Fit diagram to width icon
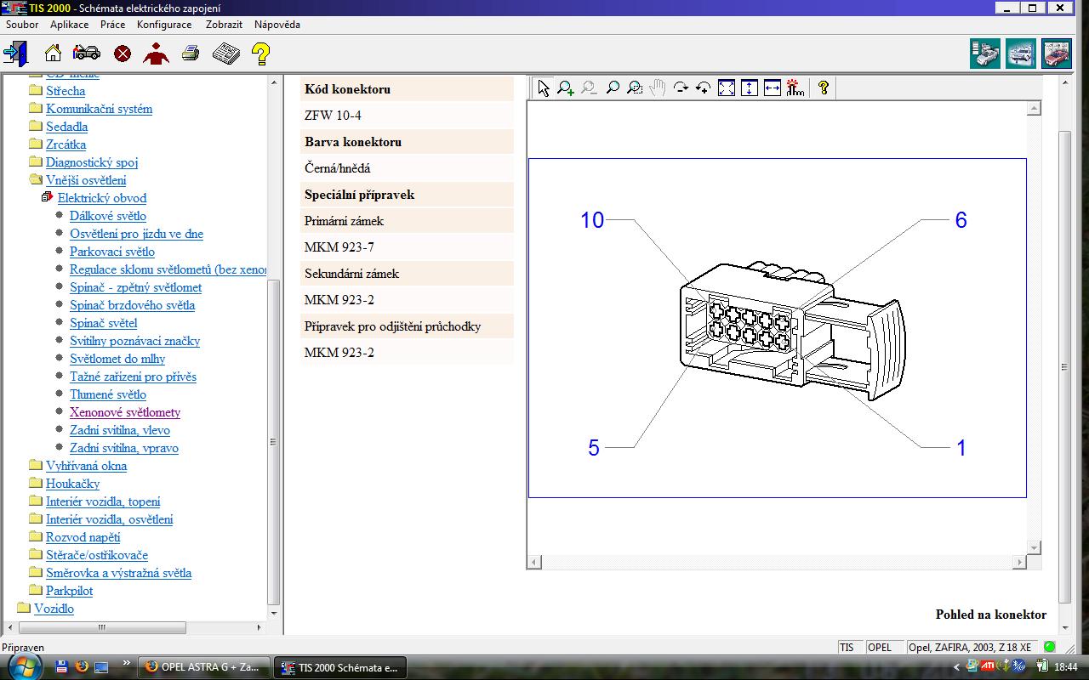The height and width of the screenshot is (680, 1089). [773, 88]
